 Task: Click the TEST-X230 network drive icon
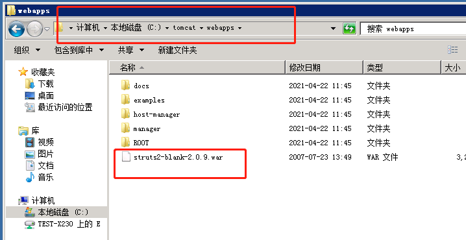pos(30,224)
